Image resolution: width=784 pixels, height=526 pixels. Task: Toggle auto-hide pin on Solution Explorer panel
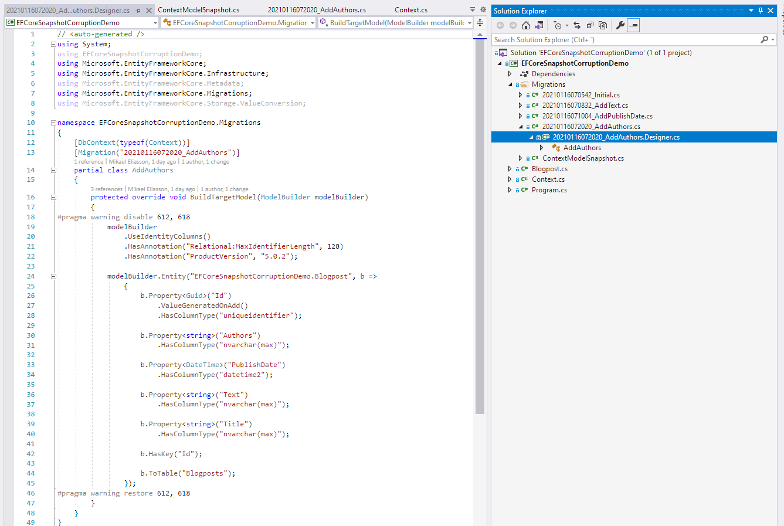(761, 11)
